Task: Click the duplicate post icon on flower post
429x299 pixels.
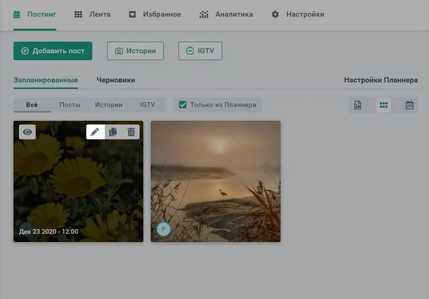Action: tap(113, 132)
